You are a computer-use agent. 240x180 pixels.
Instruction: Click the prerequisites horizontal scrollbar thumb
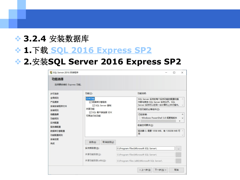pos(158,121)
